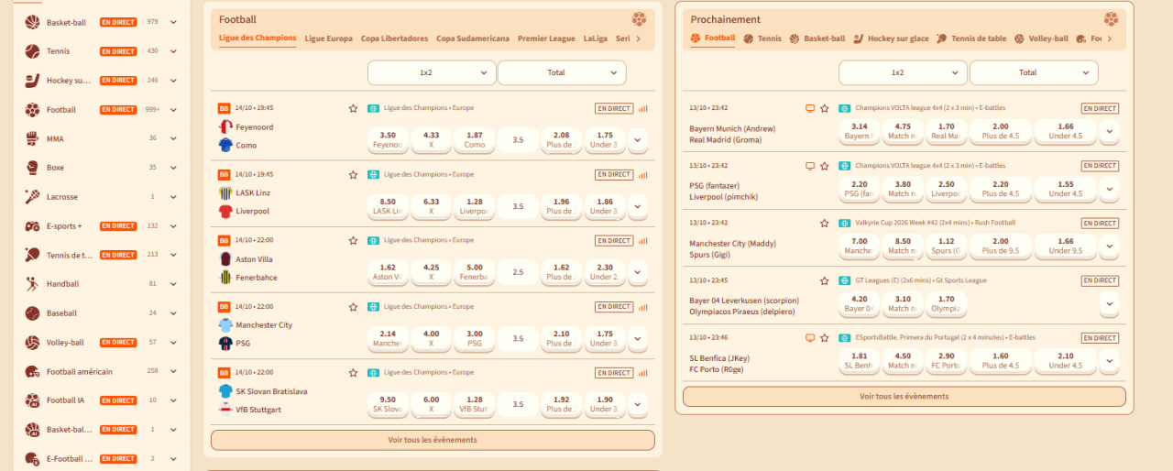Click EN DIRECT badge next to E-sports +

pyautogui.click(x=118, y=226)
